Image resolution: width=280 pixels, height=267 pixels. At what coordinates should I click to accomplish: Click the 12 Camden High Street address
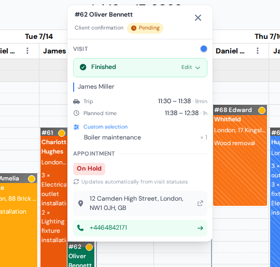click(x=136, y=203)
